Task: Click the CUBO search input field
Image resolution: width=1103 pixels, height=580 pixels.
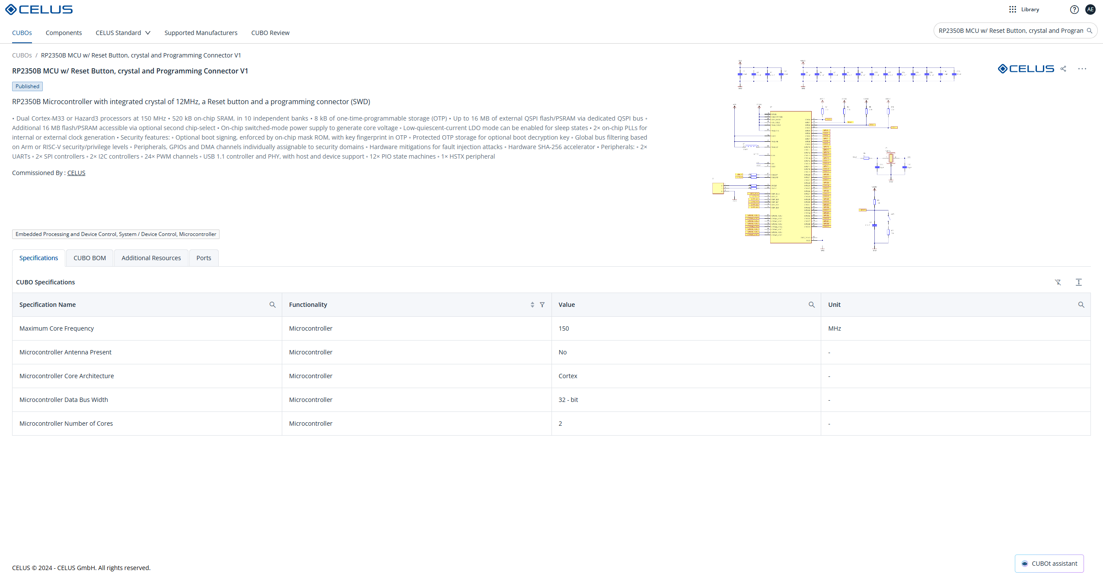Action: [1010, 31]
